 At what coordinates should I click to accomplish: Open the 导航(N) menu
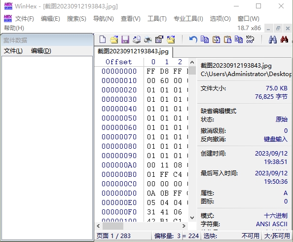pos(103,19)
